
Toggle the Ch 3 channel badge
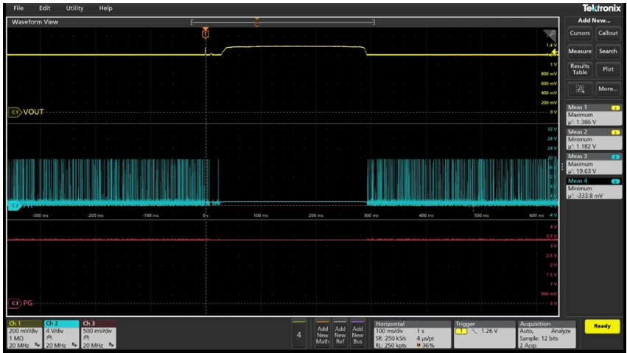(x=97, y=333)
